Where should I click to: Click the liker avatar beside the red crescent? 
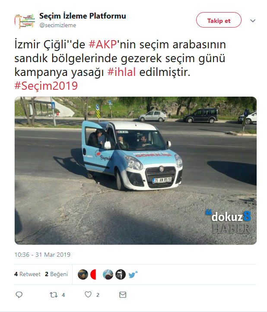pos(108,274)
